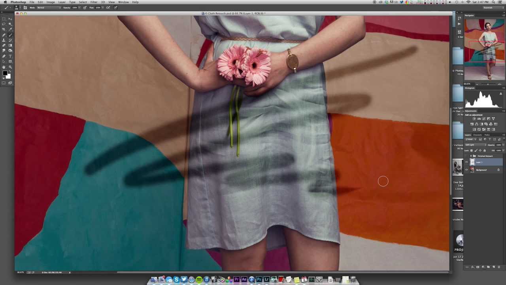This screenshot has width=506, height=285.
Task: Add a Curves adjustment
Action: (484, 119)
